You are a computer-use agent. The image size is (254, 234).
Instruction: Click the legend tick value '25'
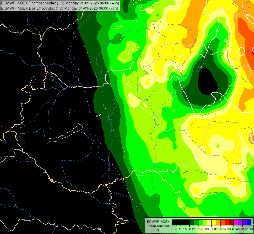(x=194, y=229)
